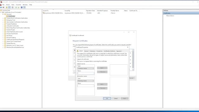The image size is (199, 112).
Task: Click the Preview Build Roots folder icon
Action: pyautogui.click(x=5, y=34)
